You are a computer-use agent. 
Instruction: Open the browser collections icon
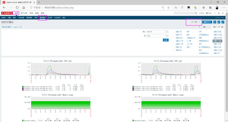(210, 8)
